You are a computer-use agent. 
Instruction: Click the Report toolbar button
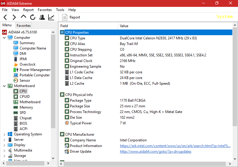point(71,17)
